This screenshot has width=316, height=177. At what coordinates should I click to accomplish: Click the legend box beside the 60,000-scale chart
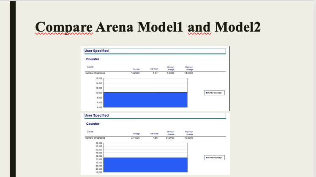215,158
